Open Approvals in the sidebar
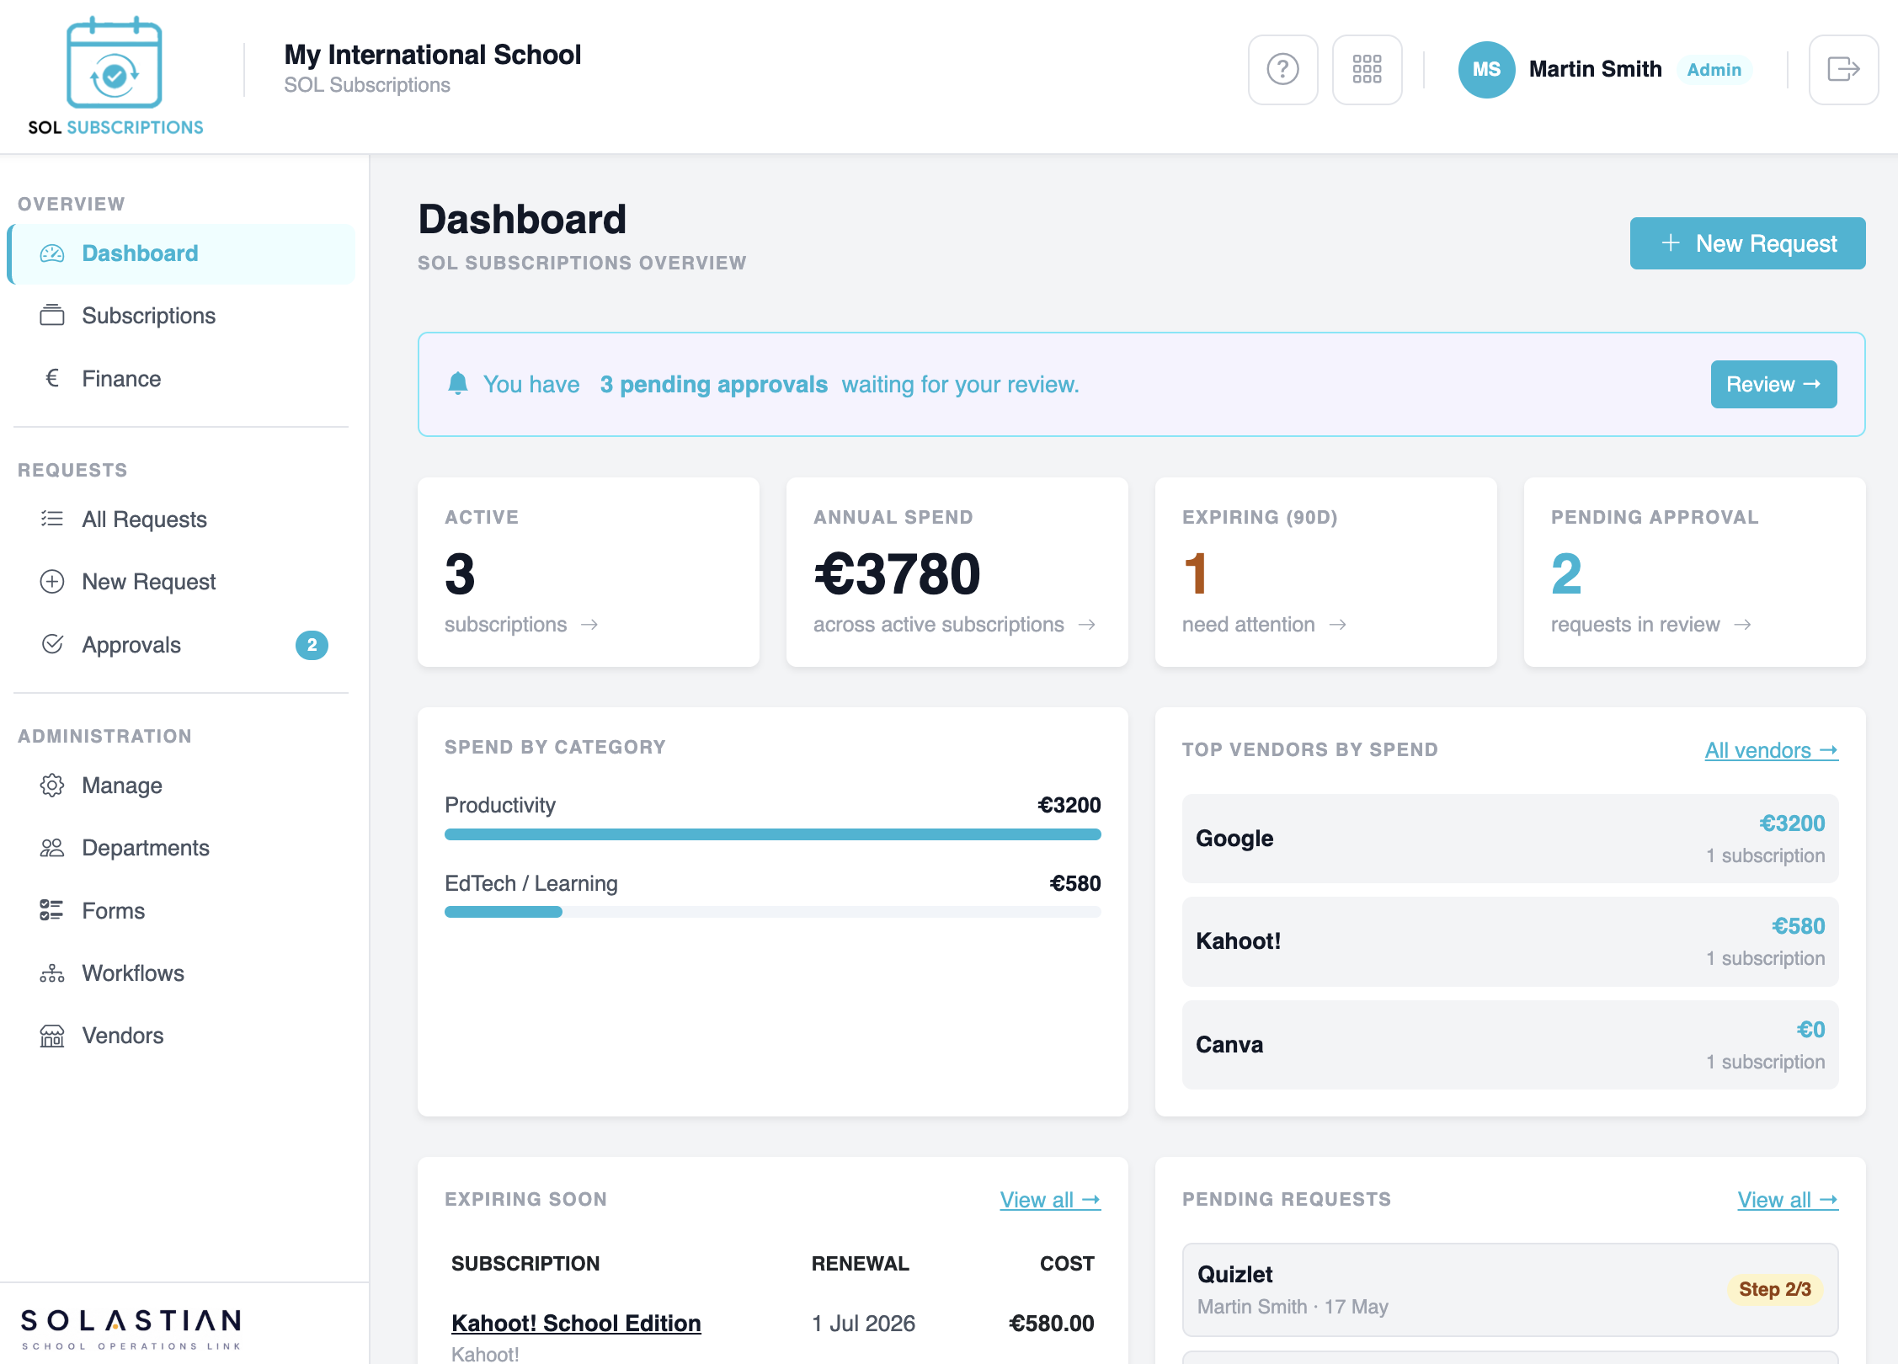1898x1364 pixels. point(181,645)
